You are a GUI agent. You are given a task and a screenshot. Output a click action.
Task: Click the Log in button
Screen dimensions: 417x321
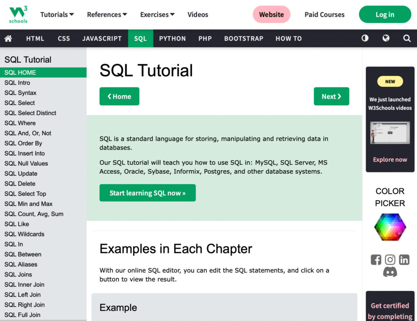[385, 15]
